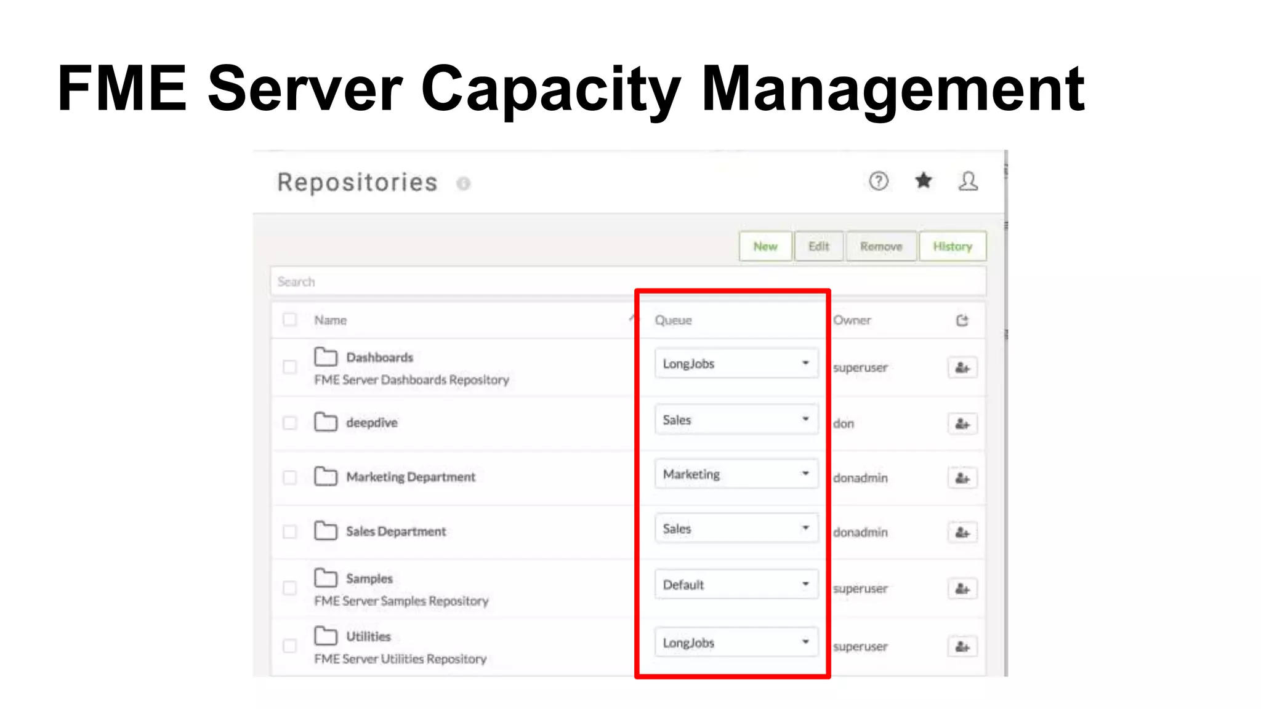Screen dimensions: 1261x709
Task: Click the Utilities folder icon
Action: coord(326,635)
